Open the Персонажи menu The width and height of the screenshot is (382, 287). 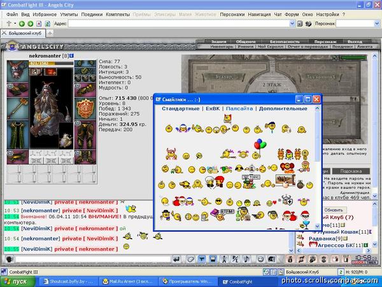tap(232, 15)
